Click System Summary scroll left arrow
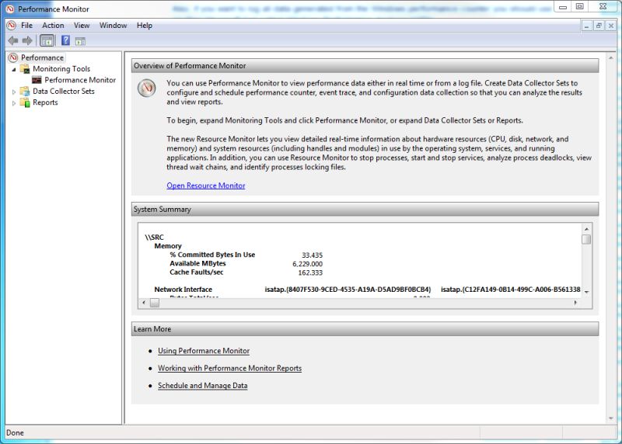Screen dimensions: 622x444 click(144, 303)
